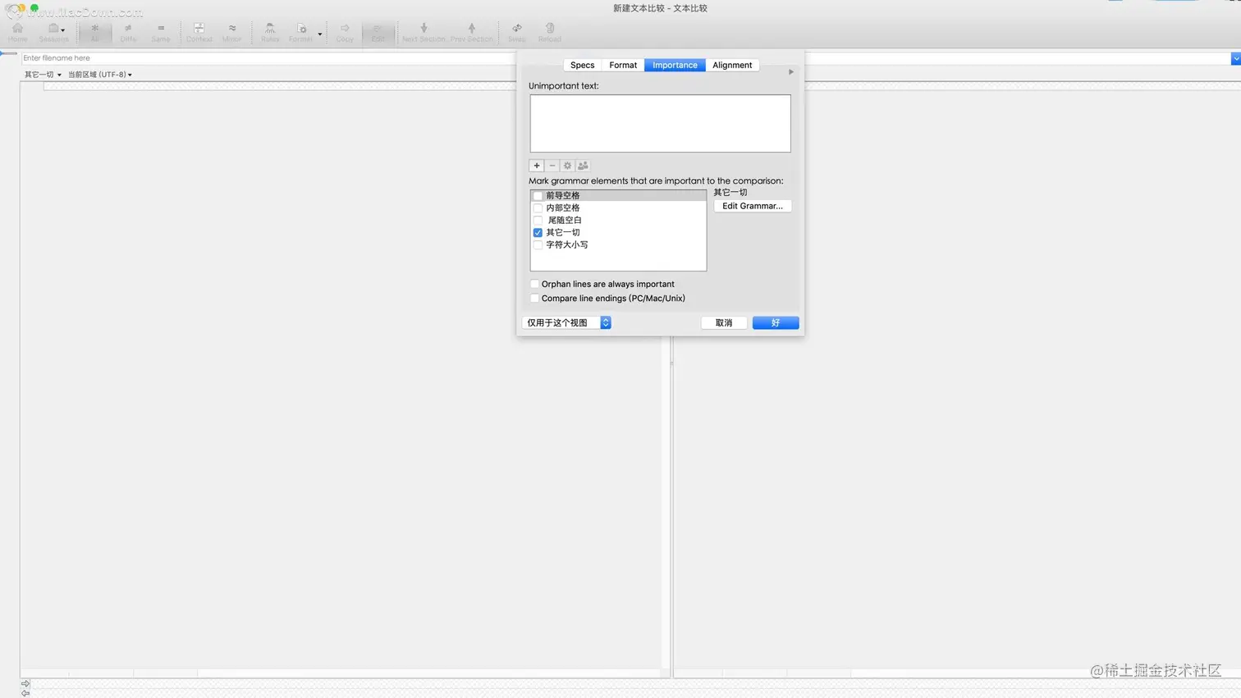Click the tab overflow arrow in dialog
Viewport: 1241px width, 698px height.
tap(791, 72)
